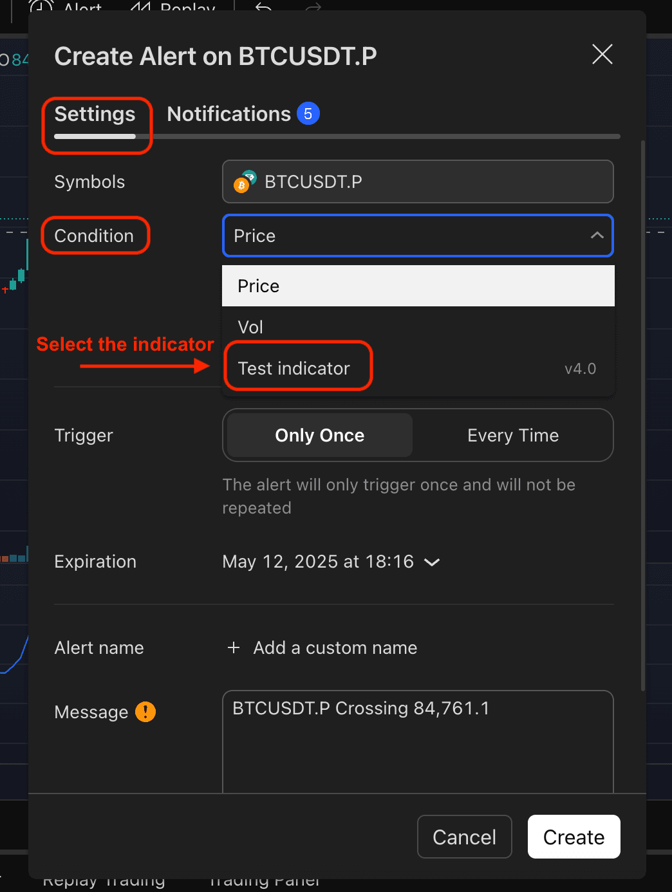672x892 pixels.
Task: Click the BTCUSDT.P coin symbol icon
Action: [245, 182]
